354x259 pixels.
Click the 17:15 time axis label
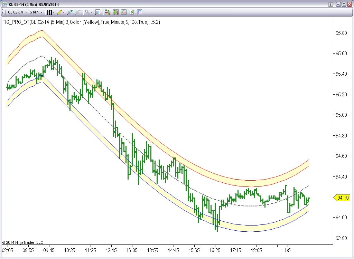pyautogui.click(x=236, y=250)
